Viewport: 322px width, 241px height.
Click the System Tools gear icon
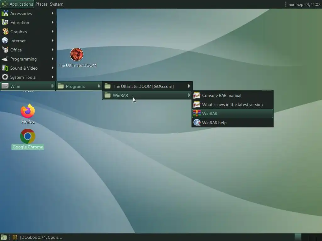coord(5,77)
